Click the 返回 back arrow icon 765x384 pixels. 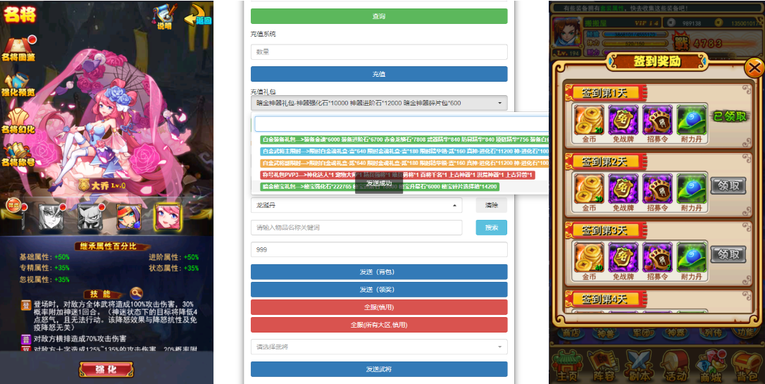[x=199, y=14]
